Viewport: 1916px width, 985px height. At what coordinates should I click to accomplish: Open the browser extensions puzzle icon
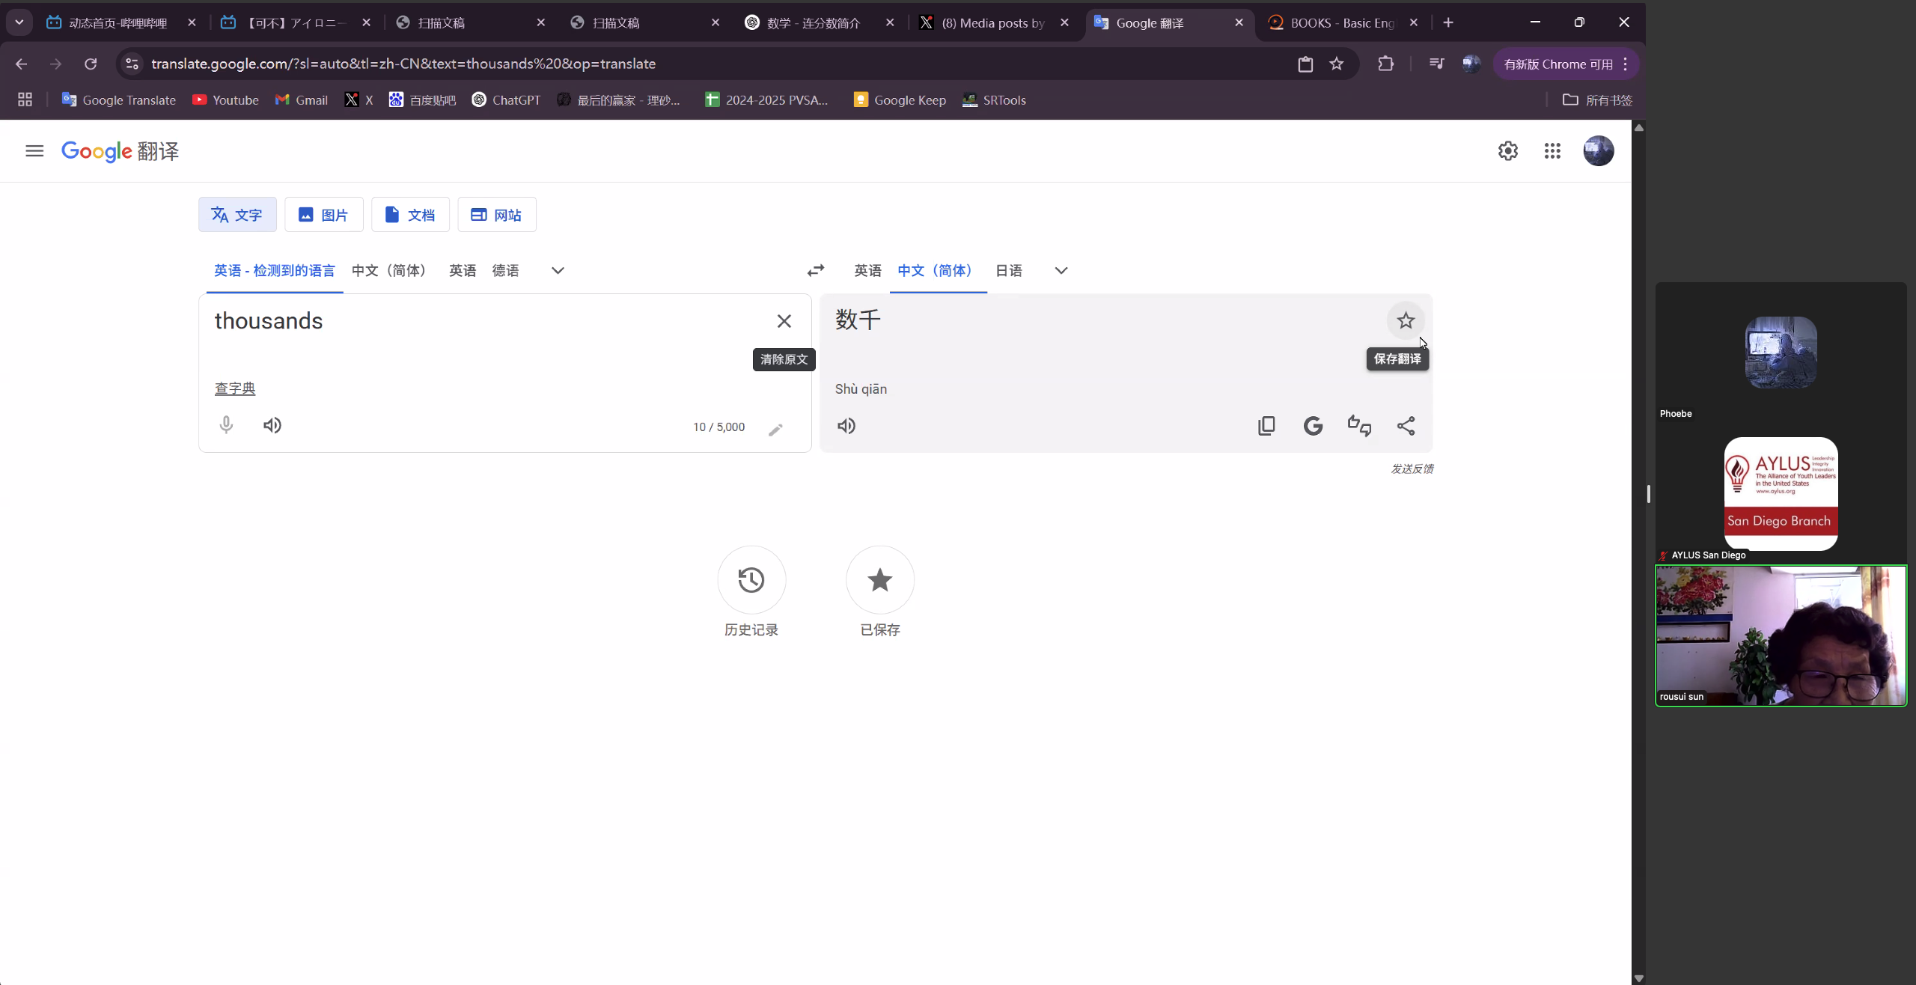click(1386, 64)
